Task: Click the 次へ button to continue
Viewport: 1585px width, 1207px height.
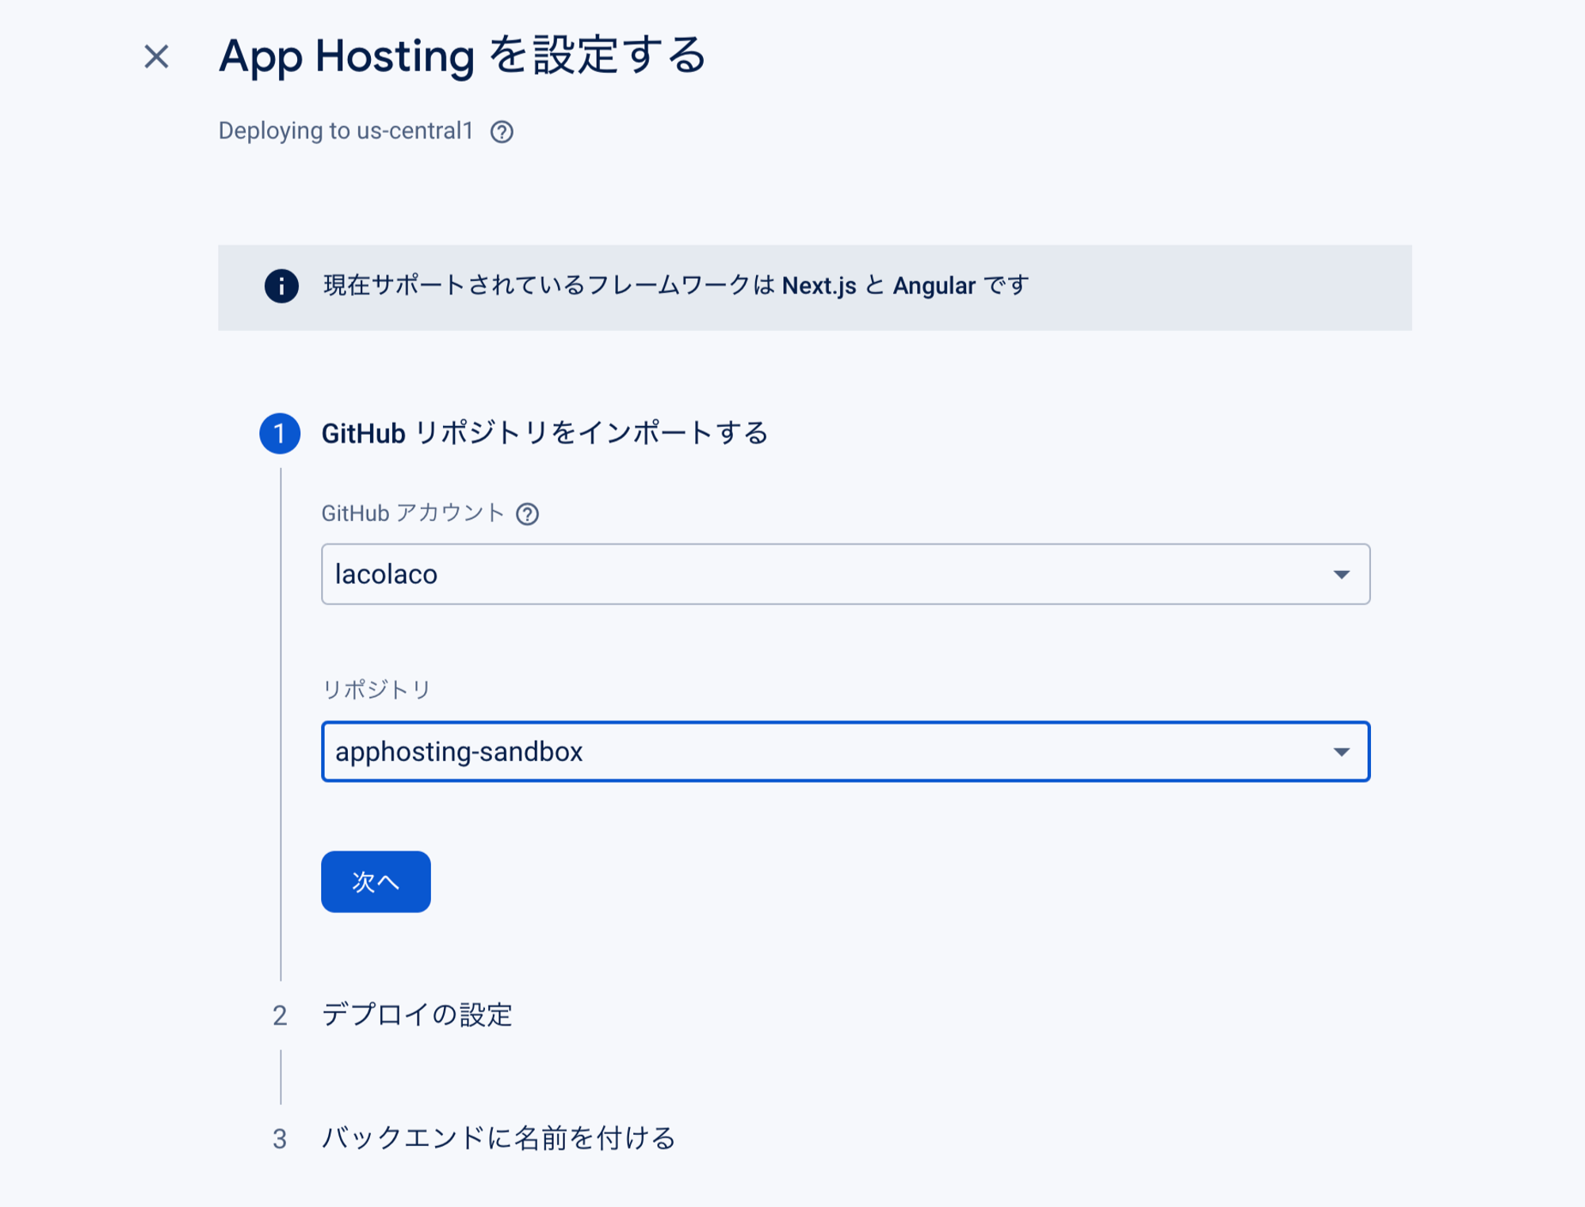Action: [375, 881]
